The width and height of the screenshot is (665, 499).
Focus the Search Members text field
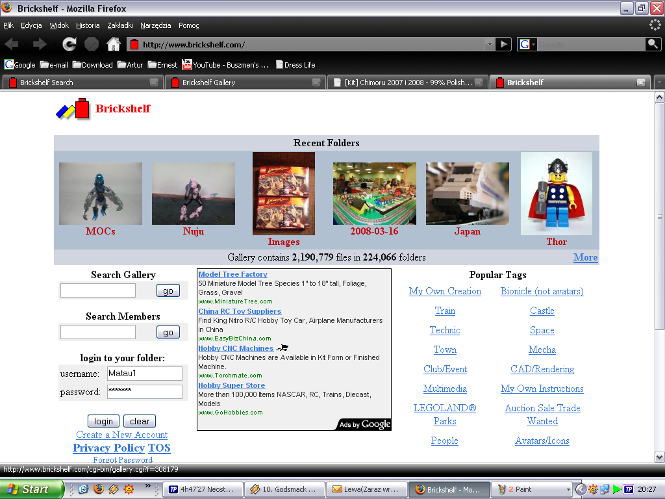click(98, 332)
